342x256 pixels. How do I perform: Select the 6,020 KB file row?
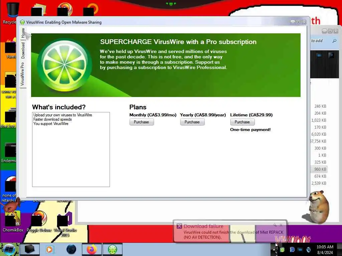(319, 134)
